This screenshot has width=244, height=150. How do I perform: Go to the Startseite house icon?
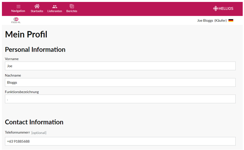[37, 6]
